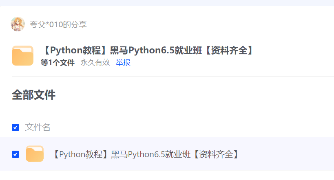Screen dimensions: 334x180
Task: Click the 【资料齐全】 text in the file row name
Action: (x=216, y=154)
